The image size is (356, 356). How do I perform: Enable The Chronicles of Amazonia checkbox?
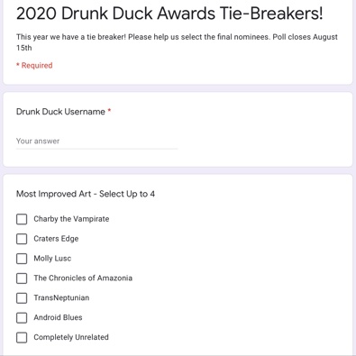point(22,278)
